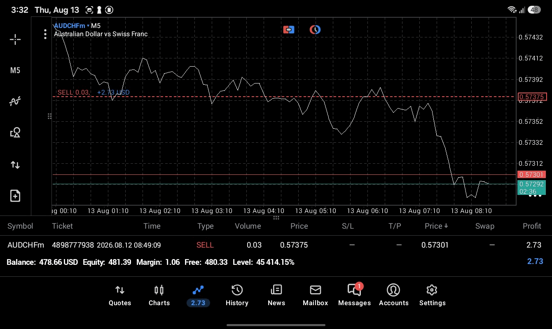Open the History tab
Viewport: 552px width, 329px height.
pos(237,296)
